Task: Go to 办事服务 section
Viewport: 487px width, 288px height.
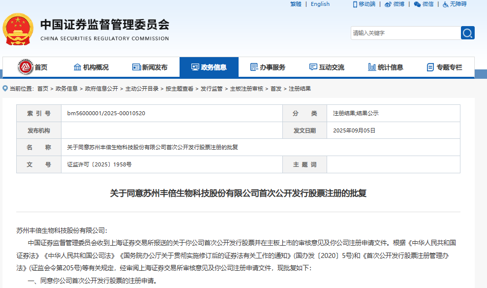Action: click(268, 67)
